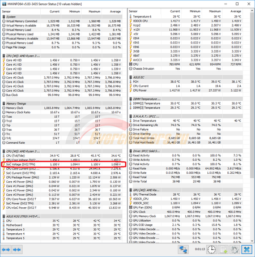
Task: Click the right pane Maximum column header
Action: (211, 11)
